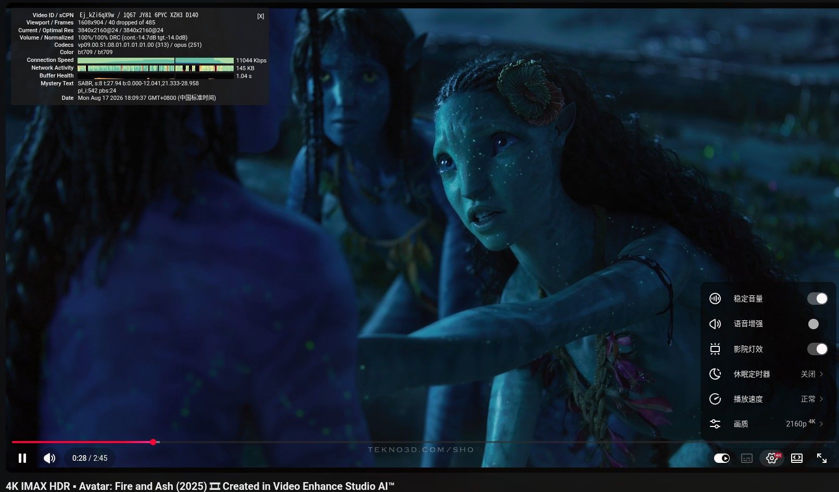Open the 休眠定时器 menu entry label
The width and height of the screenshot is (839, 492).
752,374
